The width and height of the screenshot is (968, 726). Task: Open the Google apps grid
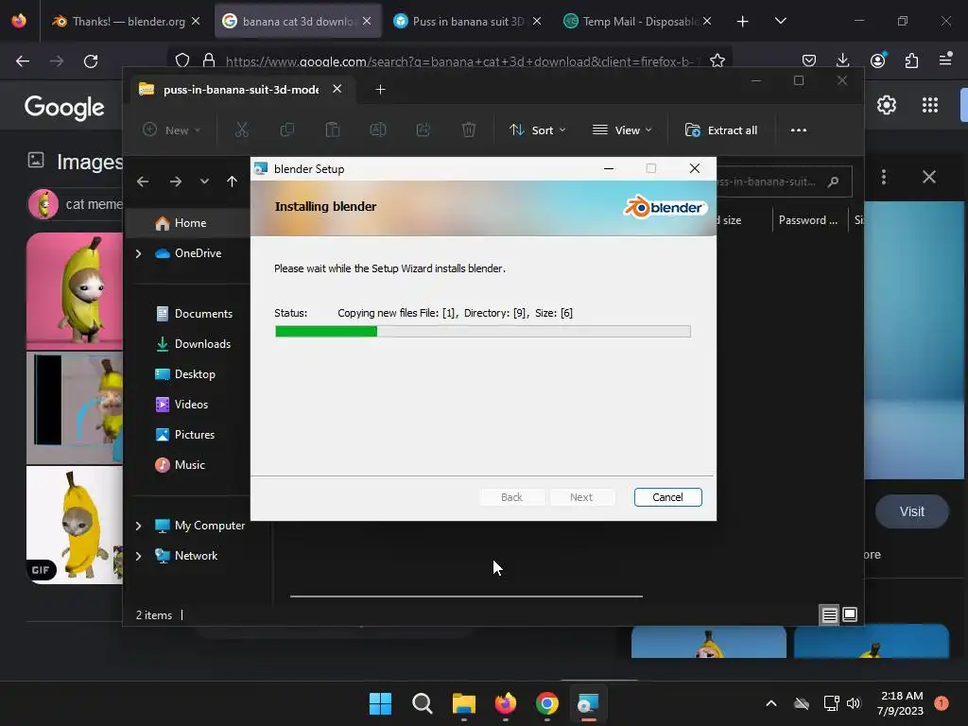pos(930,105)
